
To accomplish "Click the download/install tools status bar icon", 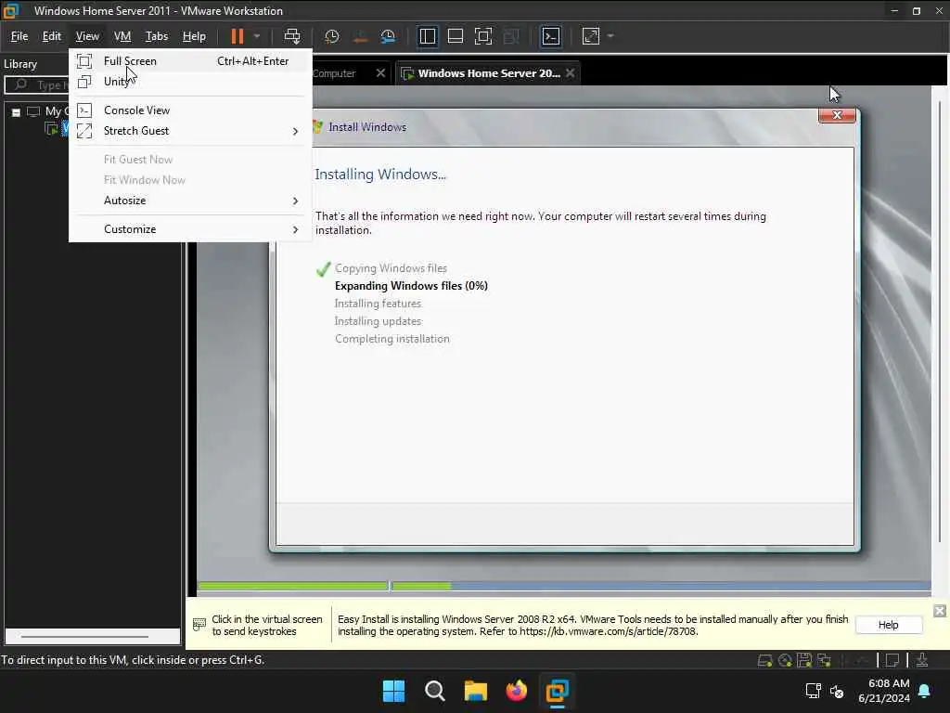I will coord(921,661).
